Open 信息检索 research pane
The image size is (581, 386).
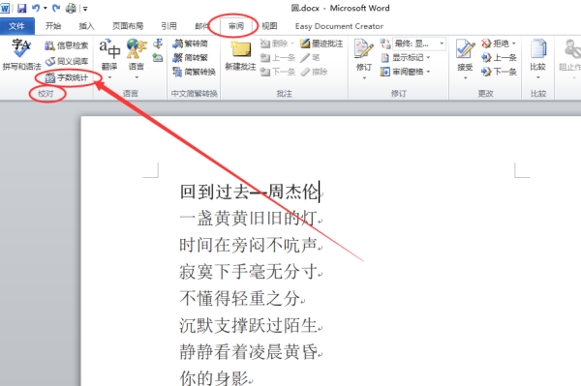coord(67,45)
